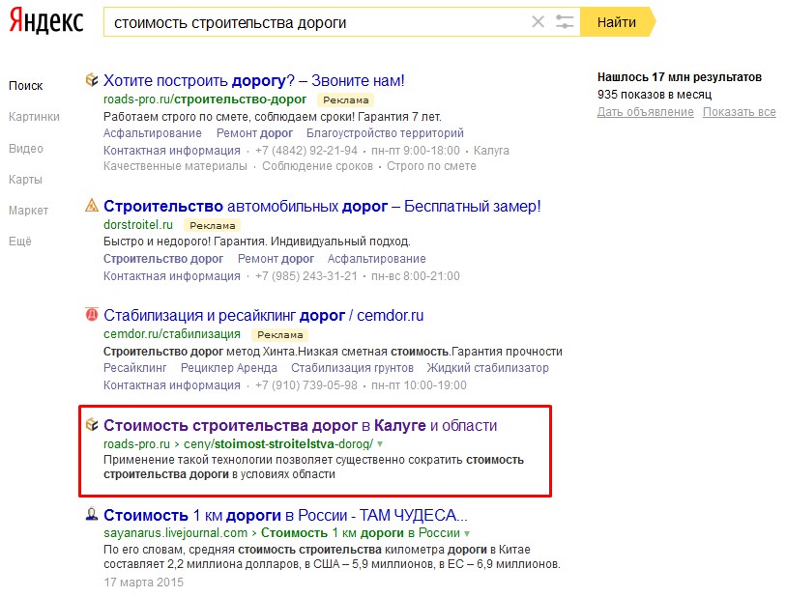This screenshot has height=597, width=786.
Task: Switch to Видео search
Action: coord(26,148)
